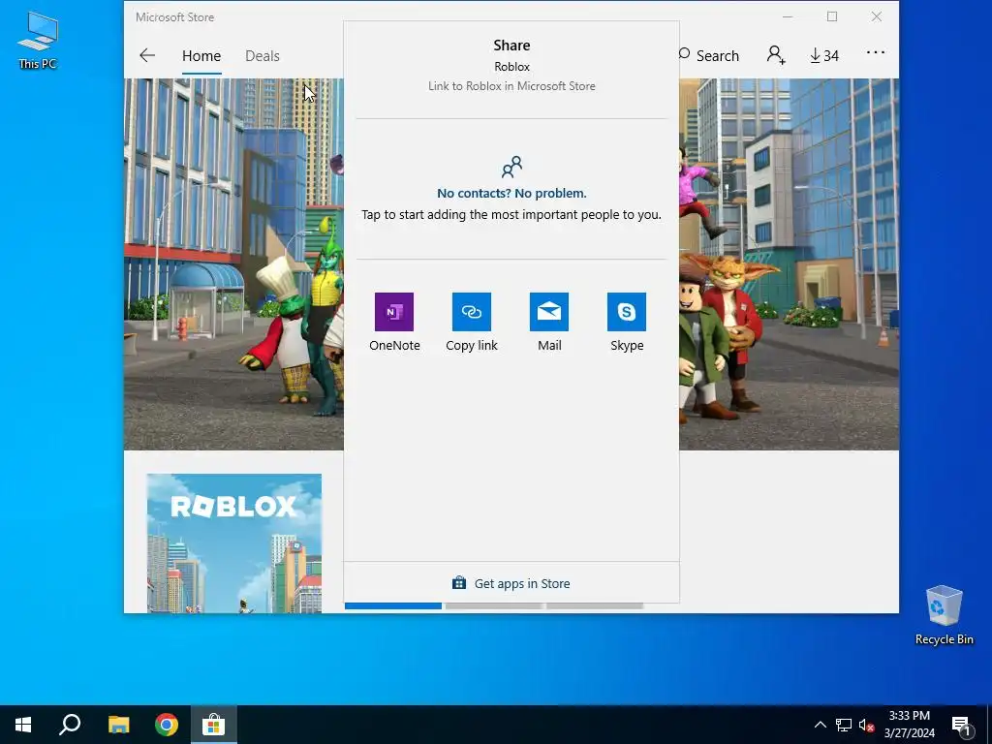Tap the No contacts? No problem. message
This screenshot has width=992, height=744.
pos(511,193)
